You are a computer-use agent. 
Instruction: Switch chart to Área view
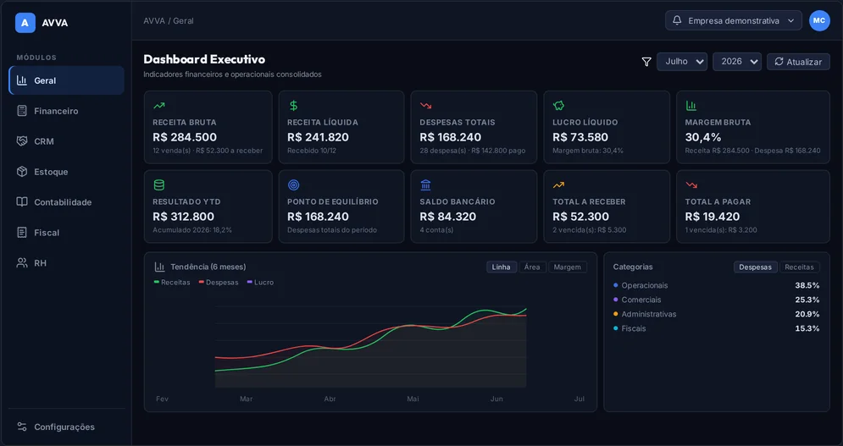click(532, 267)
